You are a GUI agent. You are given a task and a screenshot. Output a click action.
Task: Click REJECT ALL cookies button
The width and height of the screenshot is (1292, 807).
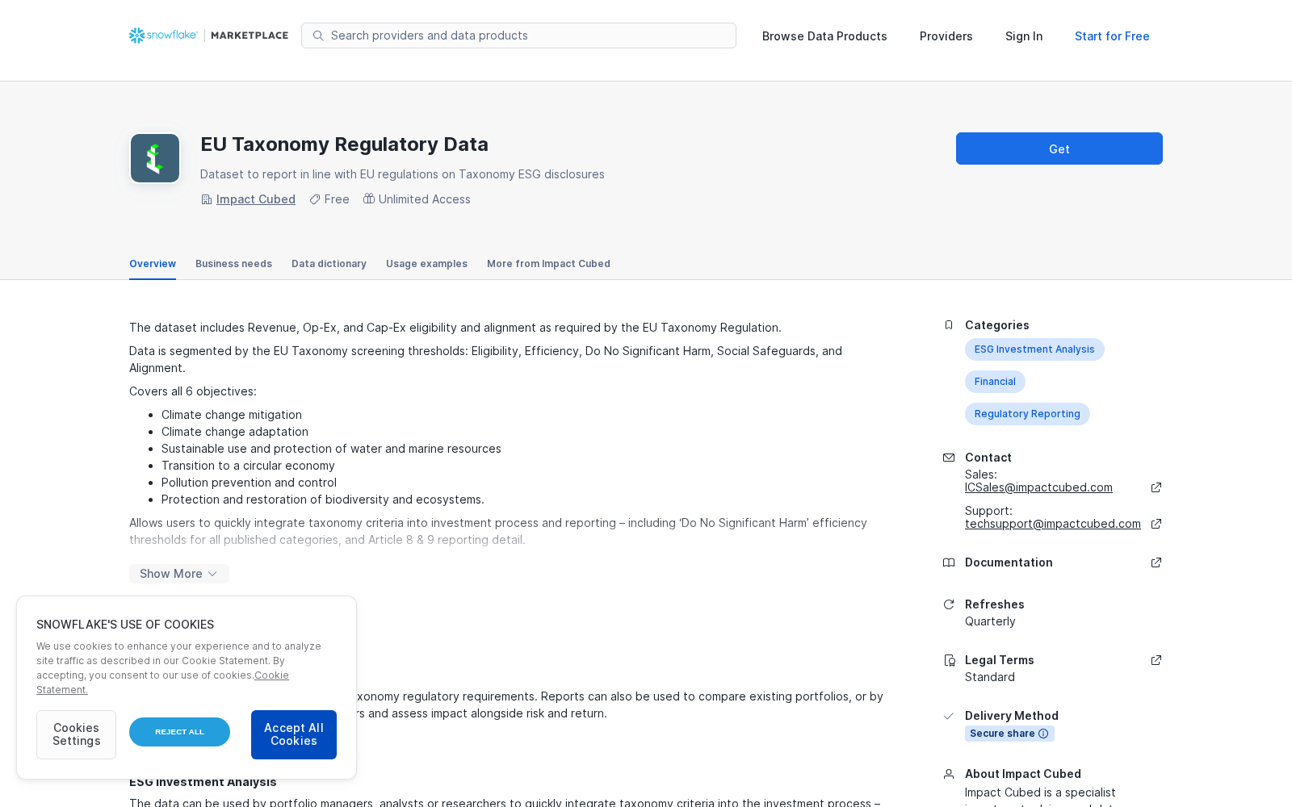click(179, 732)
